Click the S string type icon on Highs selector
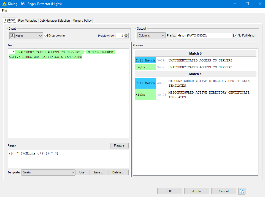This screenshot has width=265, height=197. pyautogui.click(x=12, y=35)
